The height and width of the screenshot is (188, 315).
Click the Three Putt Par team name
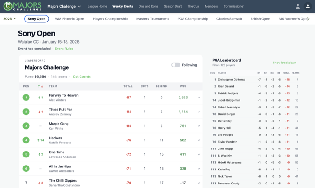coord(60,110)
